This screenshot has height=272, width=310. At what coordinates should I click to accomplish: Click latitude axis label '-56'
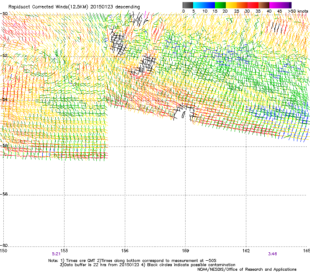4,145
